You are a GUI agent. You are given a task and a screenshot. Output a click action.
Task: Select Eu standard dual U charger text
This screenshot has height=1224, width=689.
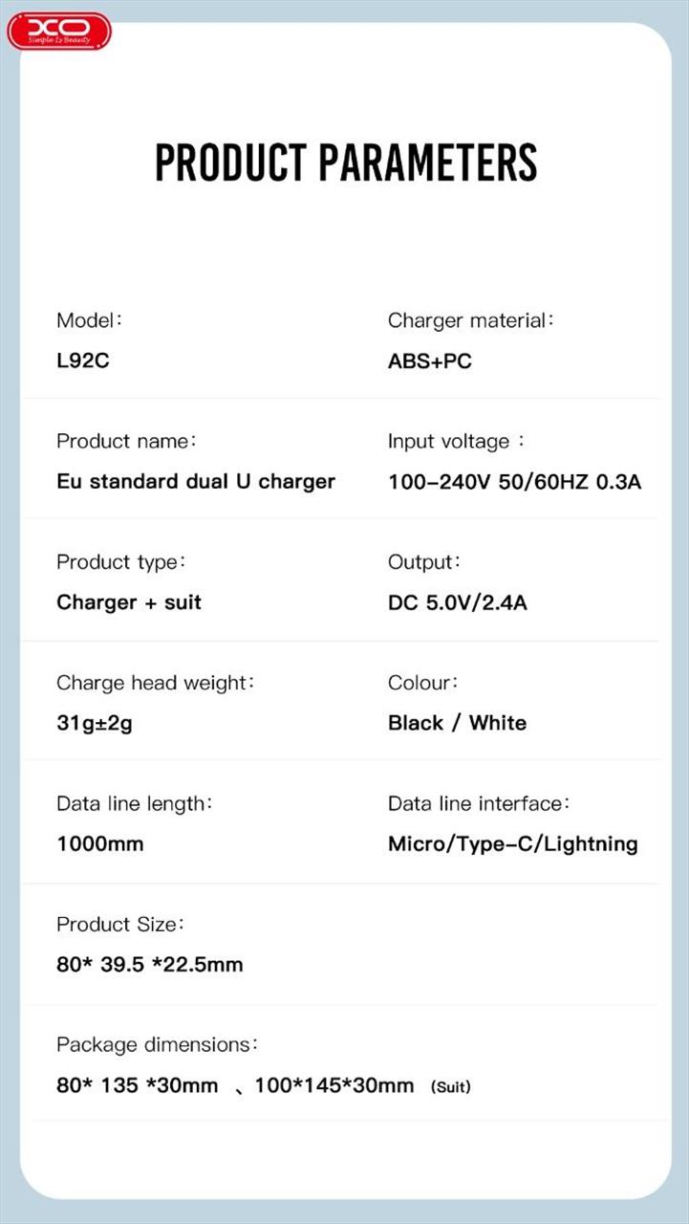196,481
